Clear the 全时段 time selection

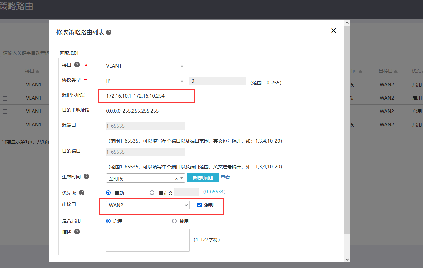[x=176, y=179]
